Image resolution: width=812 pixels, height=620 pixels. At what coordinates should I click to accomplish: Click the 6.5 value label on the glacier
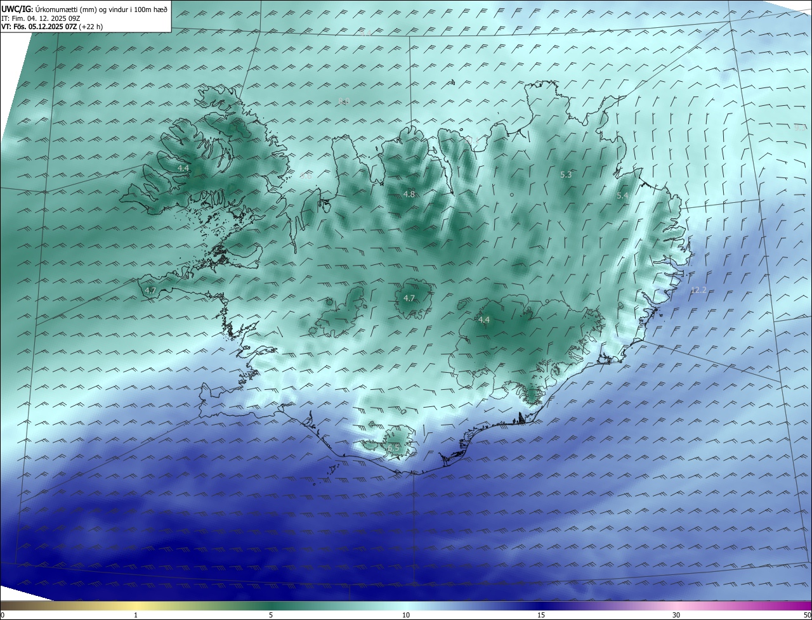tap(394, 447)
